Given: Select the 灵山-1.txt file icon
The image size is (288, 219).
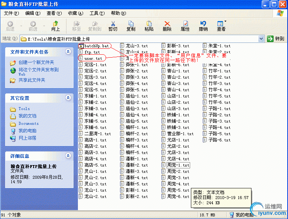Looking at the screenshot, I should [x=80, y=171].
